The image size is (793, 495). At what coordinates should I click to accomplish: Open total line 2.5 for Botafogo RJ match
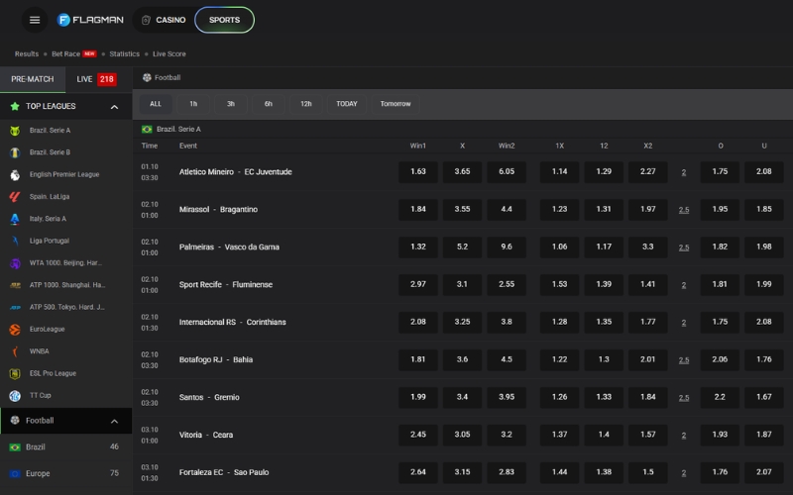coord(684,360)
